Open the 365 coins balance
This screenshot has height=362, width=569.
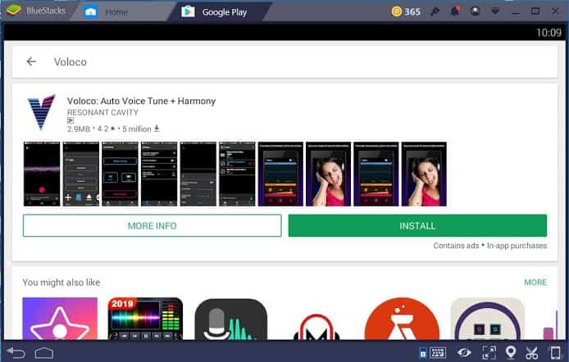(406, 11)
